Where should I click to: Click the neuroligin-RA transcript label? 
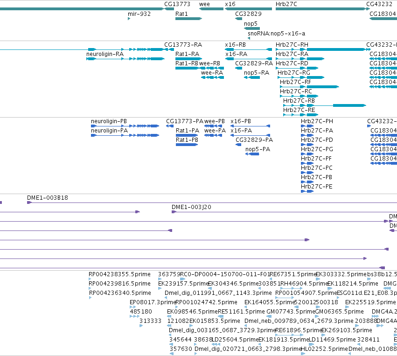click(105, 54)
